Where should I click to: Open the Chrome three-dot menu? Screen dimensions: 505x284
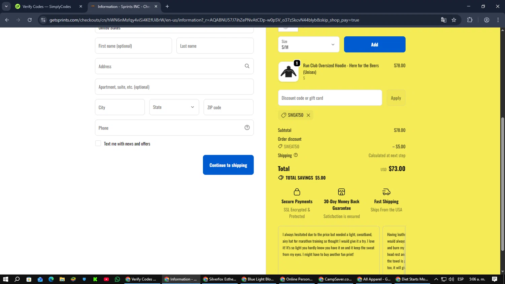[498, 20]
